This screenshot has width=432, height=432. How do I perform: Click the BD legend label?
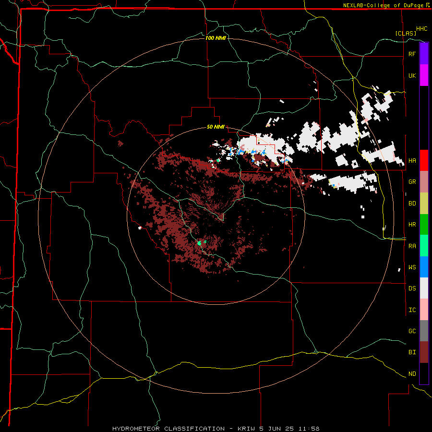pos(412,204)
